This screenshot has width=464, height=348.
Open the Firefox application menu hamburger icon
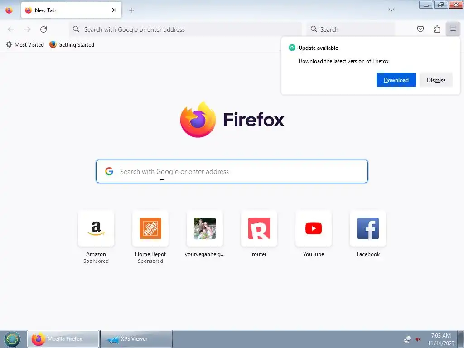pyautogui.click(x=453, y=29)
